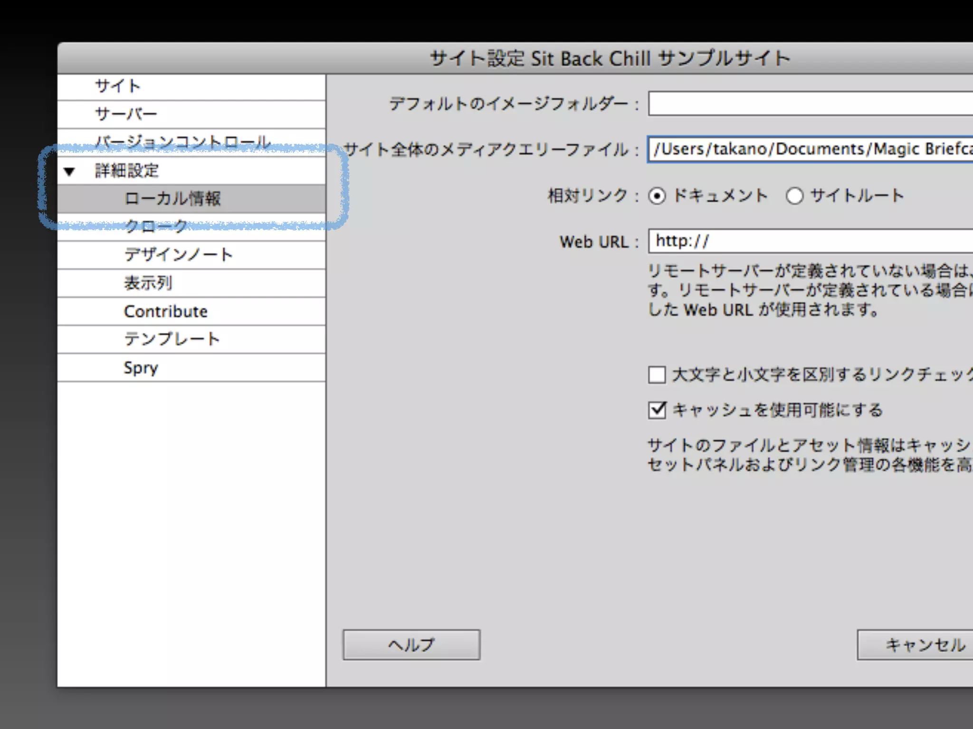Click into the Web URL field
The width and height of the screenshot is (973, 729).
pos(808,241)
